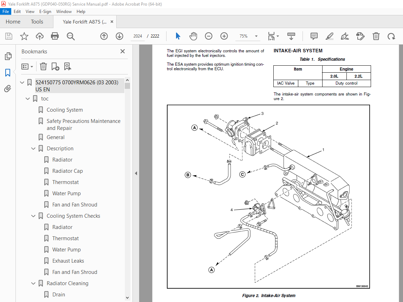Delete selected bookmark trash icon
The height and width of the screenshot is (302, 403).
(x=43, y=67)
